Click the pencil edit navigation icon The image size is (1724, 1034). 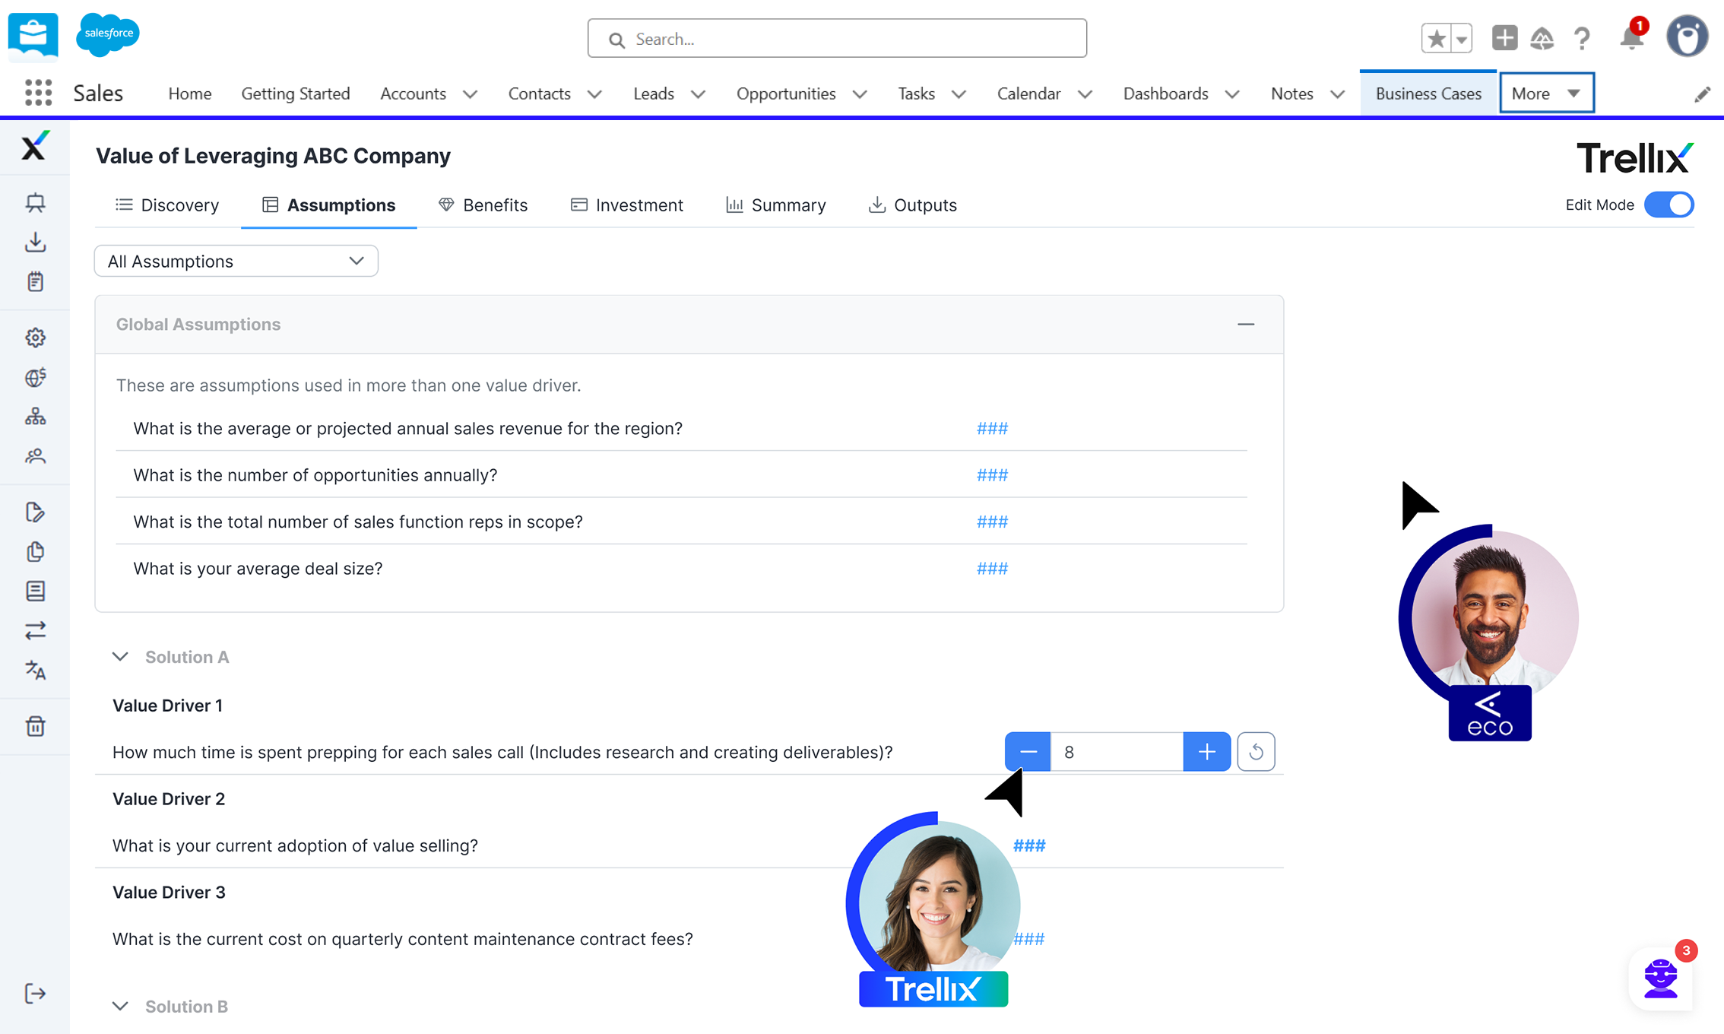click(1702, 94)
